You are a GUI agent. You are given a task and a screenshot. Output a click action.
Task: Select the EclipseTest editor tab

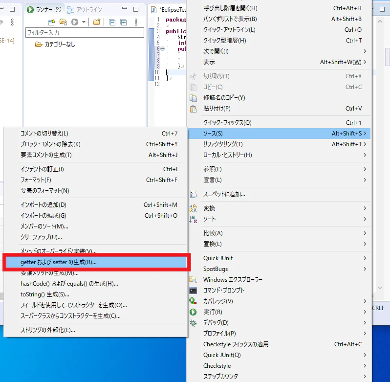pos(169,10)
